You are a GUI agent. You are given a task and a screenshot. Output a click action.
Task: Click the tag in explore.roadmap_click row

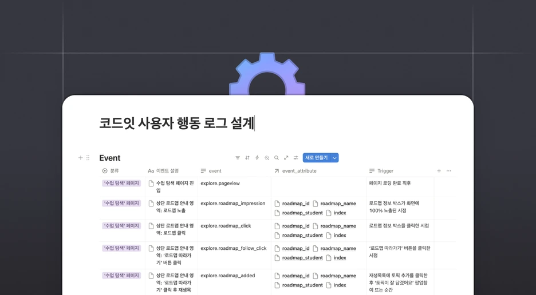121,226
